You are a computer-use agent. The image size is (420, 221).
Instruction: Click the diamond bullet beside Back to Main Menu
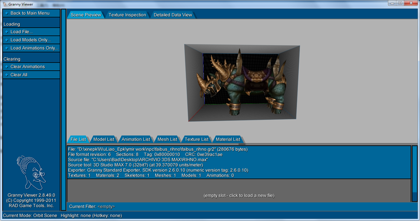pos(7,13)
